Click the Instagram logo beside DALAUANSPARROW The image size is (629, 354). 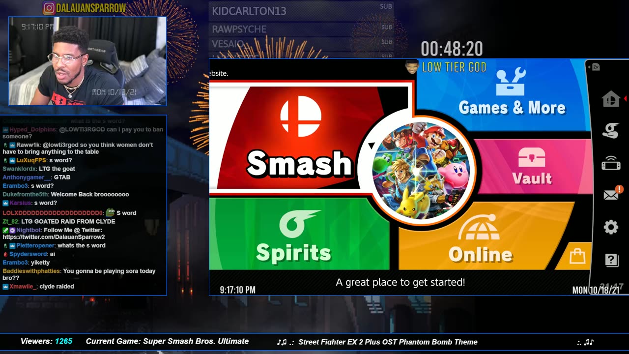tap(49, 8)
